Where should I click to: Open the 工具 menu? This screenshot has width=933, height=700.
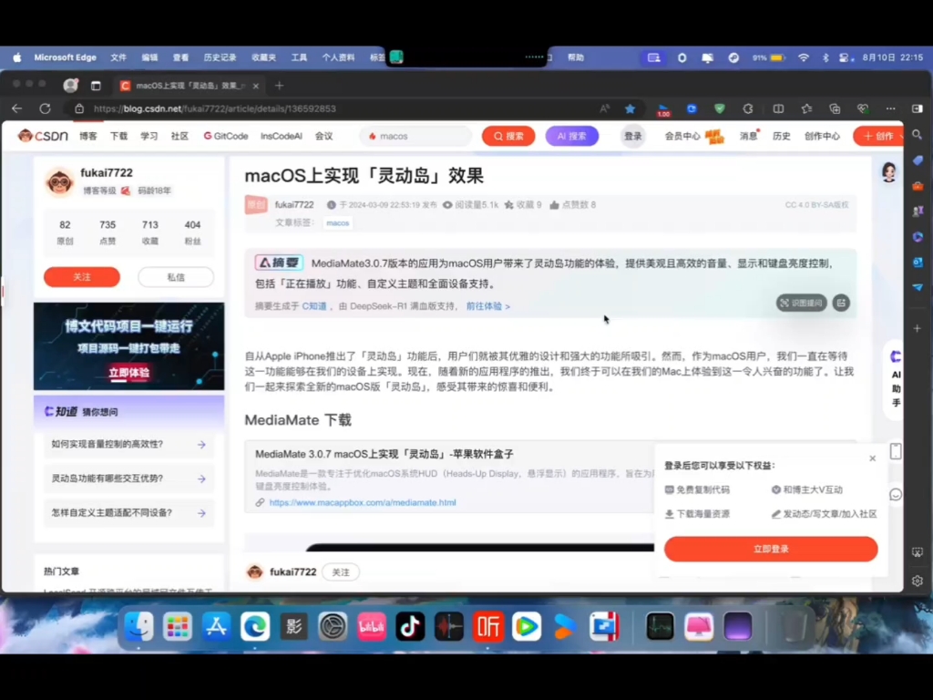(299, 57)
